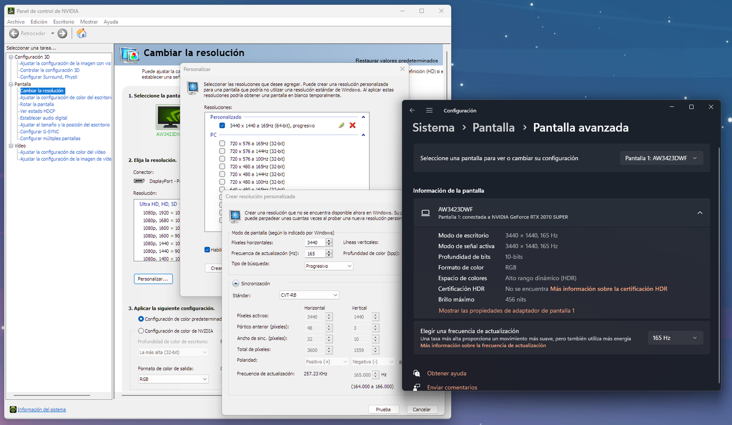Select Rotar la pantalla in task tree

(37, 105)
